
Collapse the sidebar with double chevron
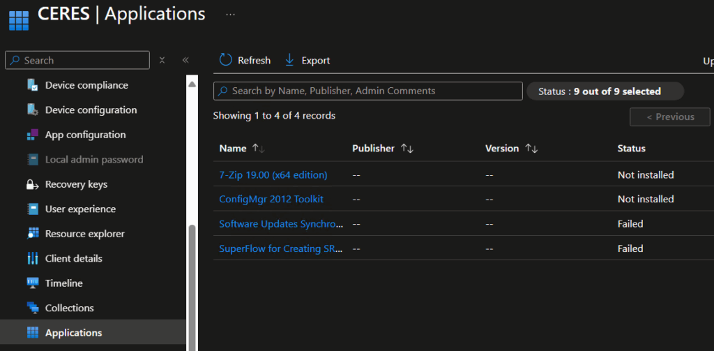coord(185,60)
